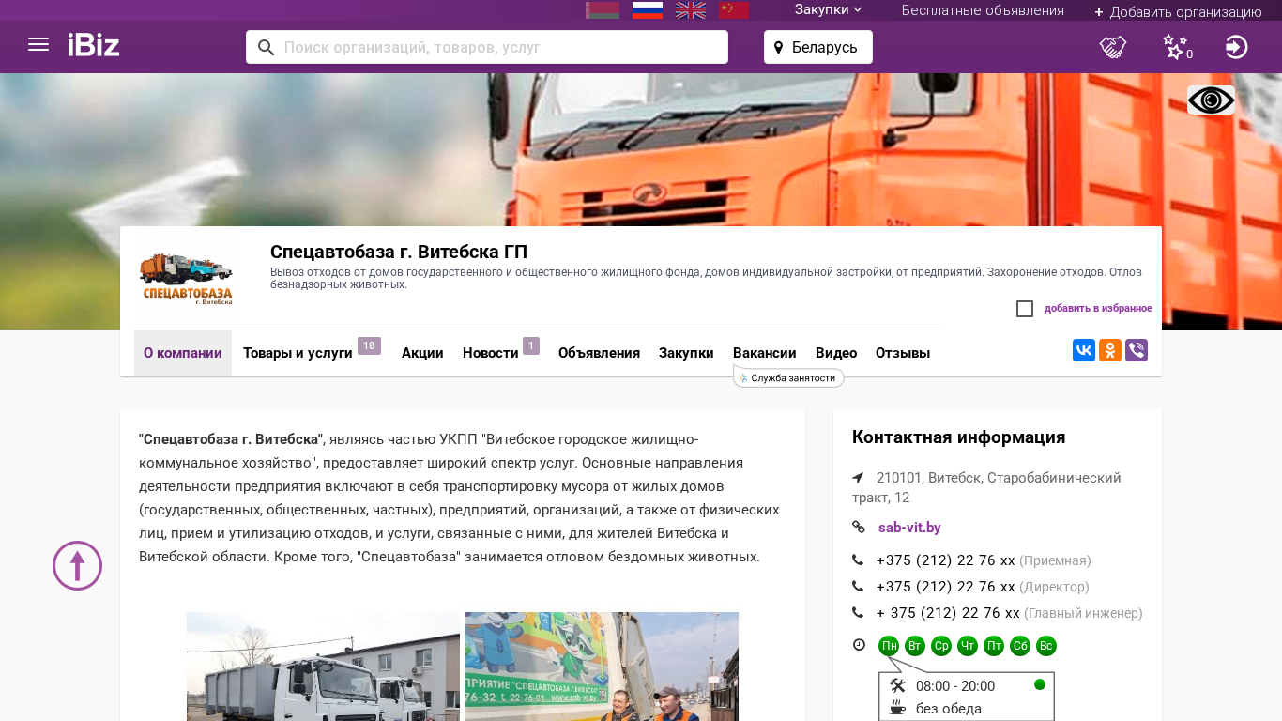Switch language to Russian flag
Image resolution: width=1282 pixels, height=721 pixels.
pyautogui.click(x=648, y=10)
